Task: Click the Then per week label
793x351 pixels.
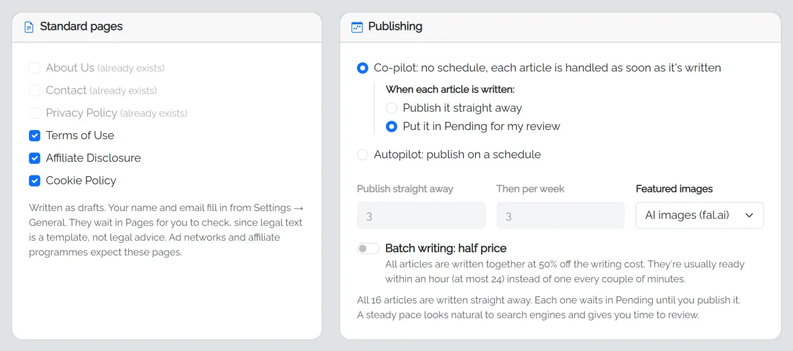Action: tap(530, 189)
